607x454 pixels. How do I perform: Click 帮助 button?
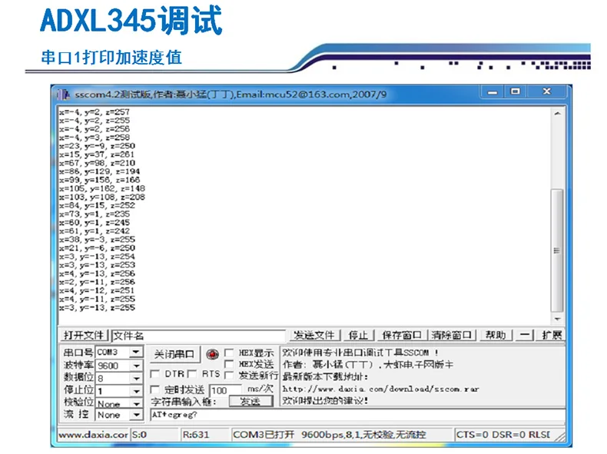click(496, 335)
